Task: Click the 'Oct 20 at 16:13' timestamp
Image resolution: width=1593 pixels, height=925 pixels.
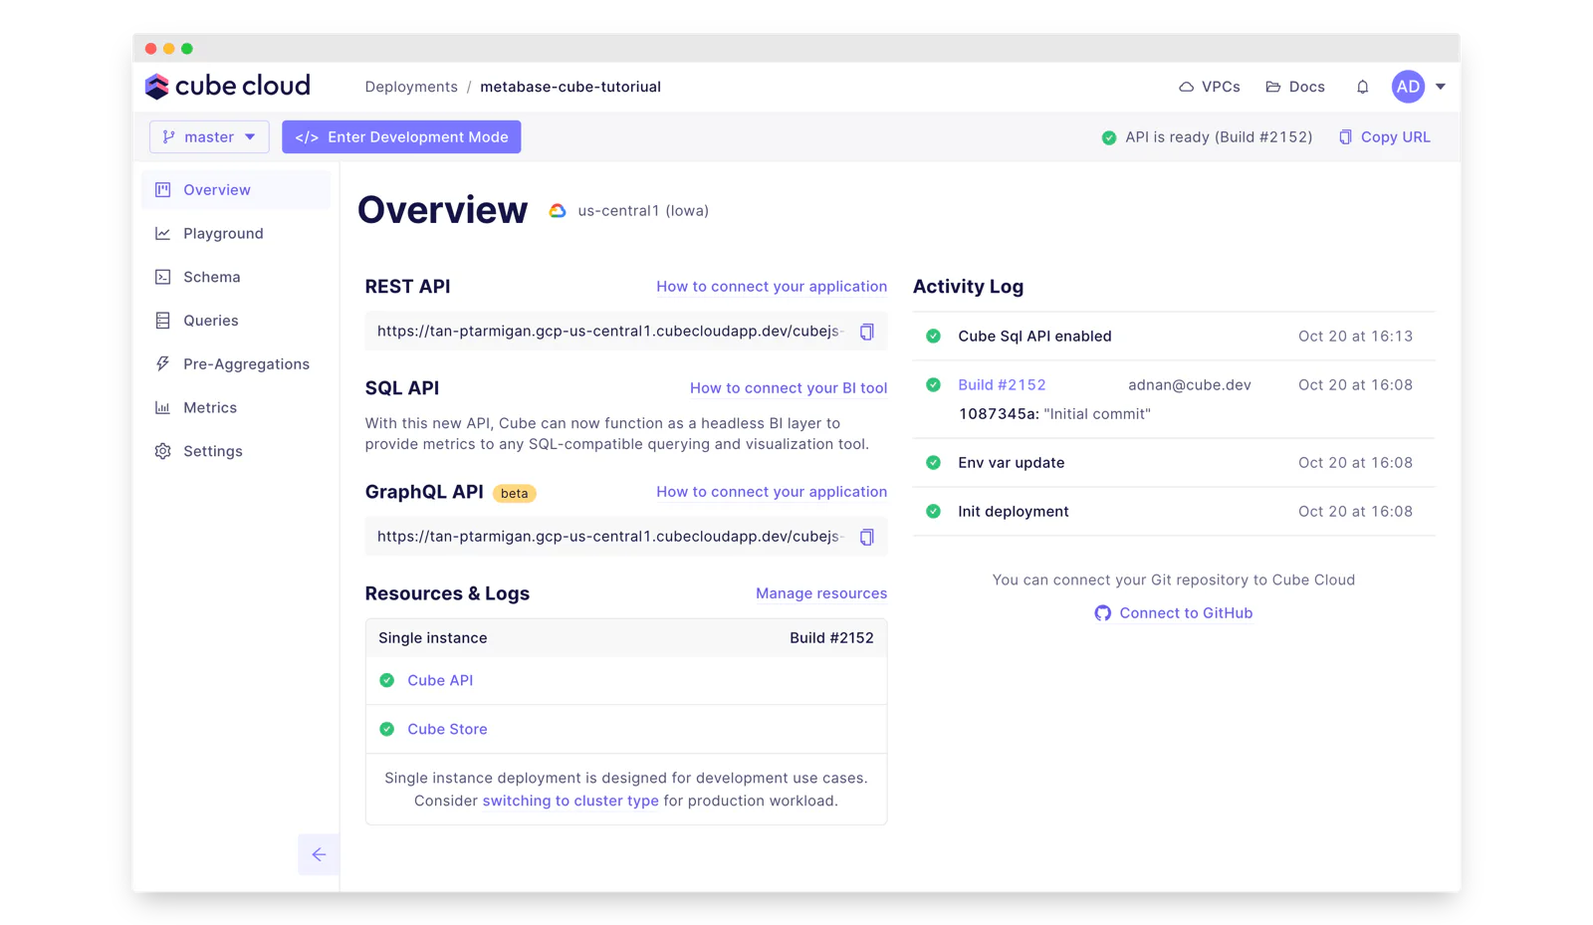Action: click(x=1355, y=337)
